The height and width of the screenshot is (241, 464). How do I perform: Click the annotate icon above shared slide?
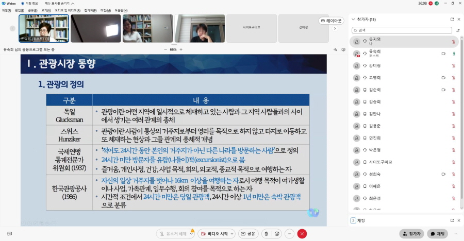(x=335, y=49)
